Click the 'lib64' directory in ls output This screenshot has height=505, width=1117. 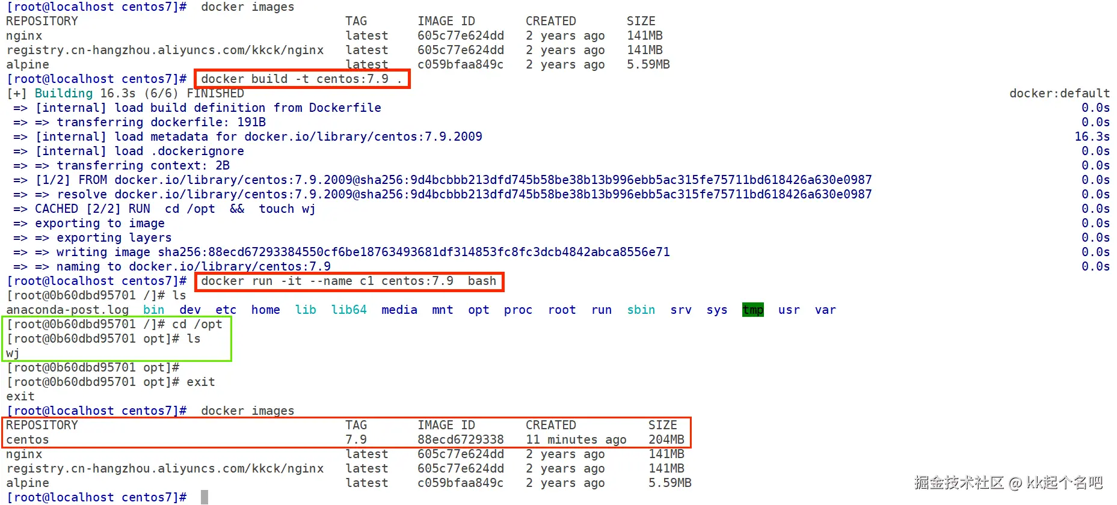pos(349,310)
